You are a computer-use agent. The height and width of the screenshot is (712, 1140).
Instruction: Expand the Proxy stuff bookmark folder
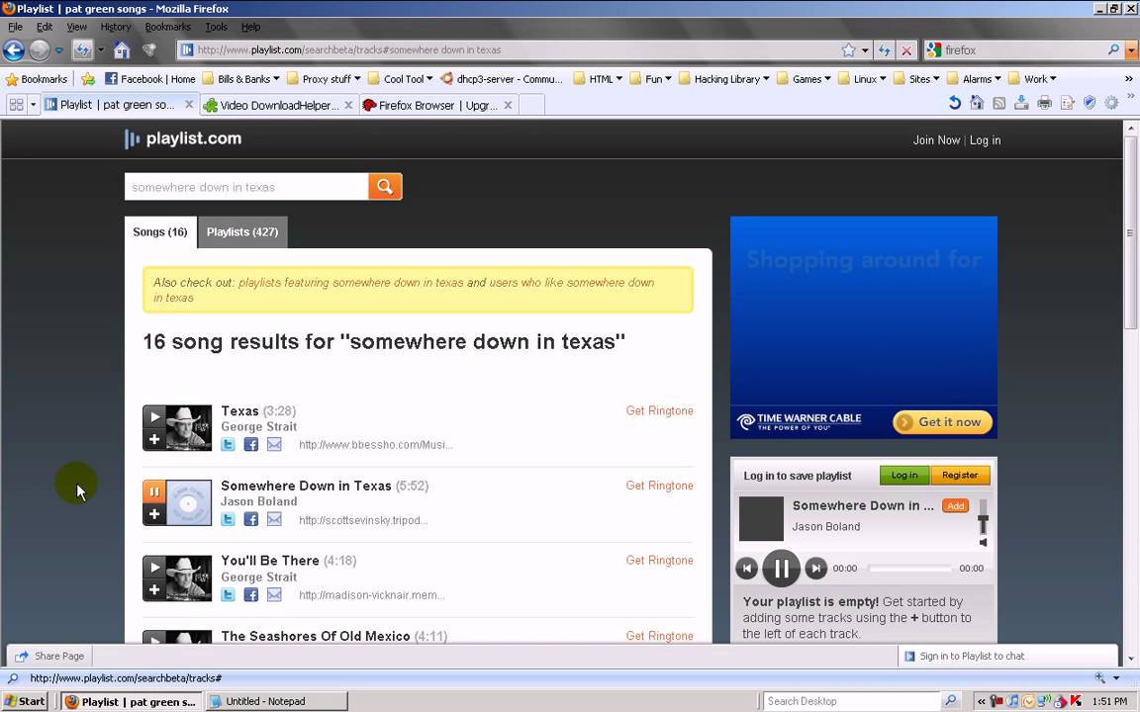325,79
